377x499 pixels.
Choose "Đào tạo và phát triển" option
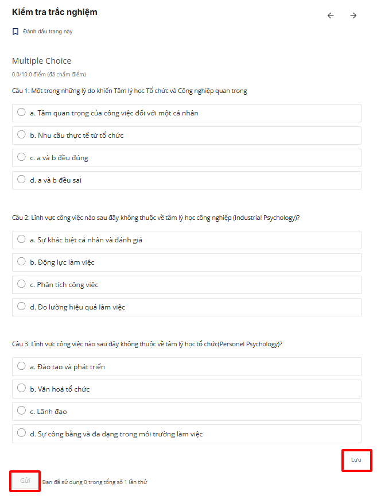(22, 366)
